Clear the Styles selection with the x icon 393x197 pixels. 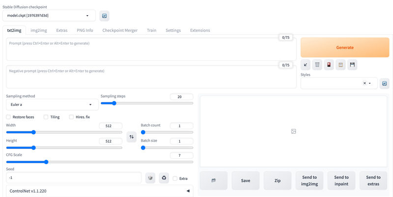(365, 83)
